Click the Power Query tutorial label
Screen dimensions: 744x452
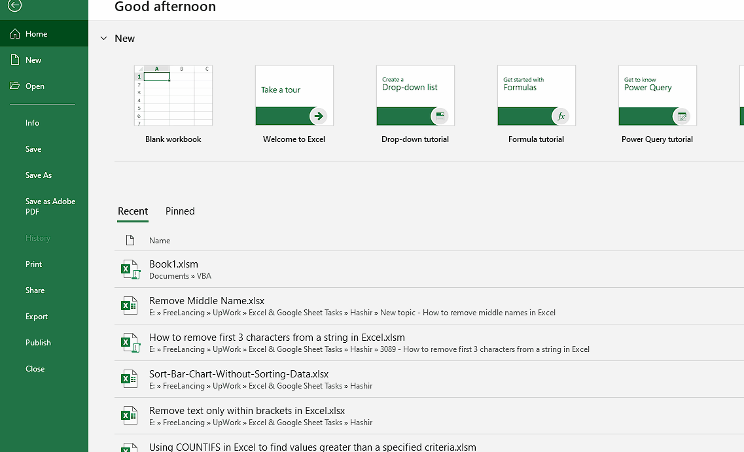[657, 139]
